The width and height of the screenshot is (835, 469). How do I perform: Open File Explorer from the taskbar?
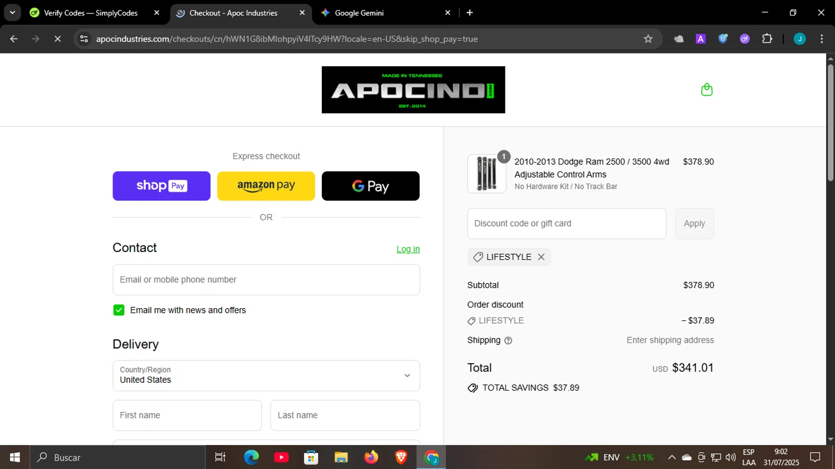pos(341,457)
